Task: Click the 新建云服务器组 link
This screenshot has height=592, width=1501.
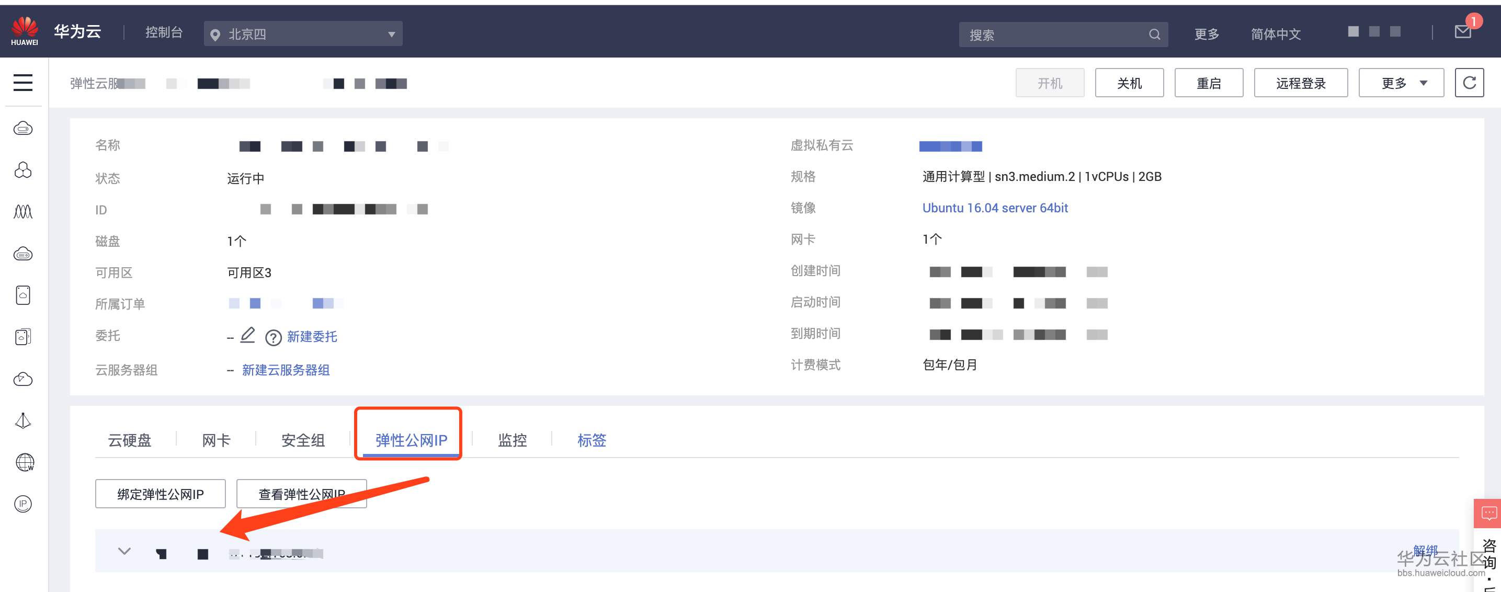Action: tap(286, 370)
